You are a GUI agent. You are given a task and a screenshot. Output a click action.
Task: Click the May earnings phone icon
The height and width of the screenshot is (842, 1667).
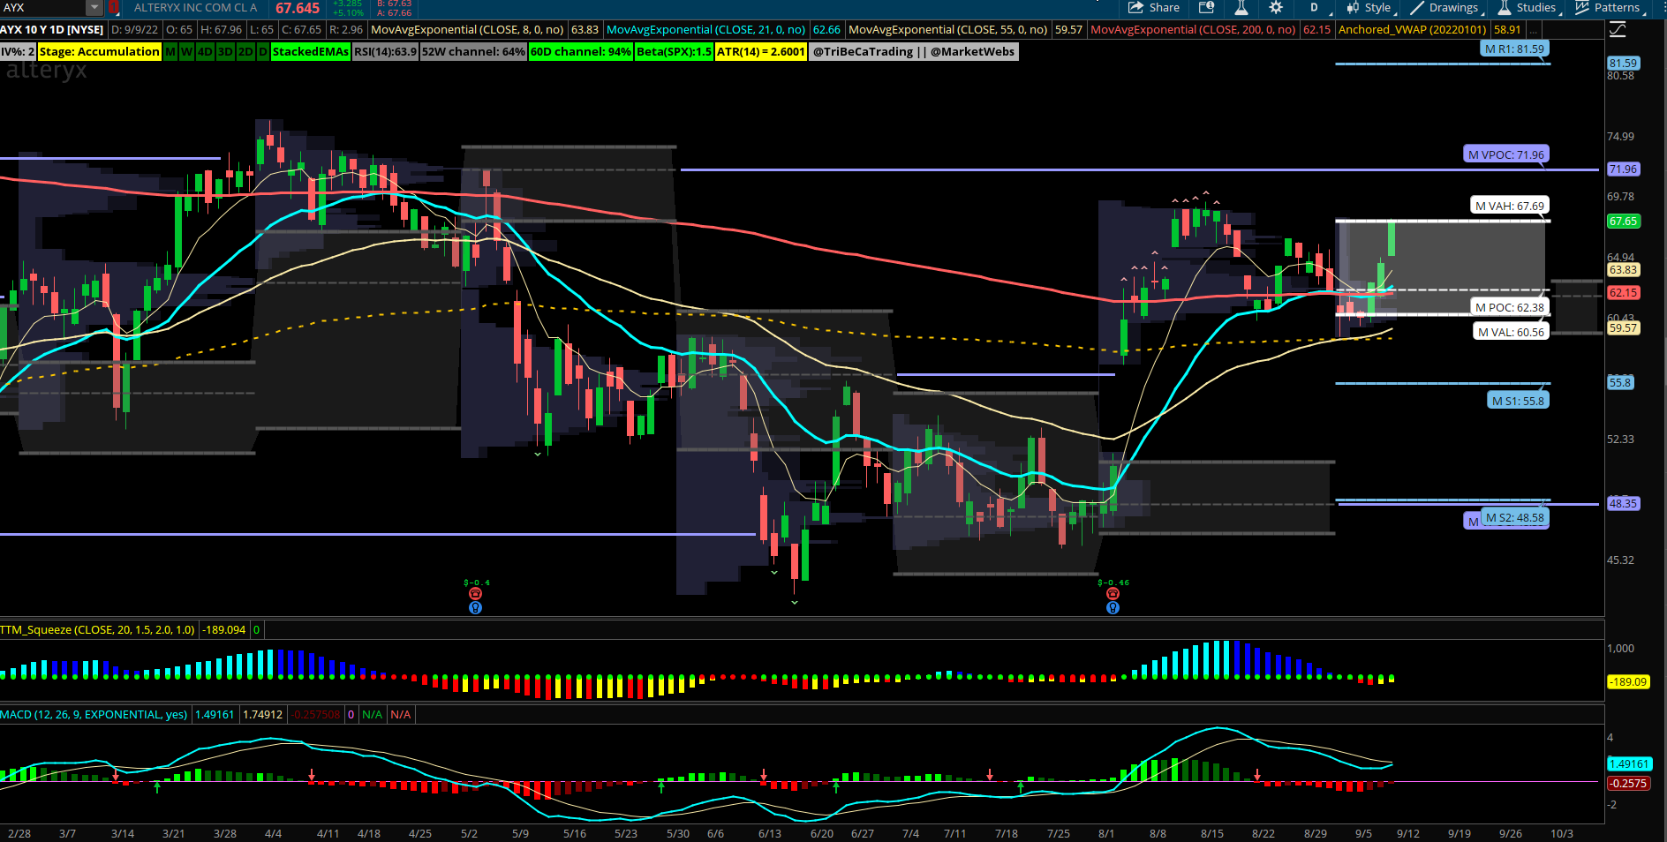[475, 594]
